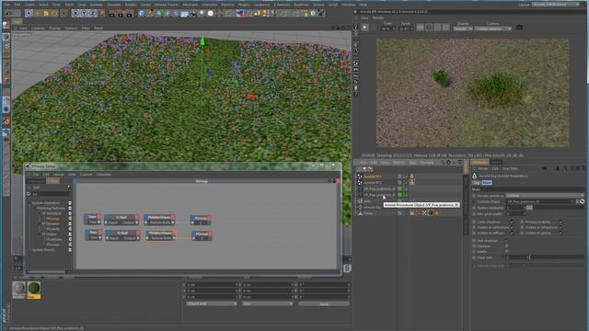
Task: Click Render to Picture Viewer icon
Action: pos(121,14)
